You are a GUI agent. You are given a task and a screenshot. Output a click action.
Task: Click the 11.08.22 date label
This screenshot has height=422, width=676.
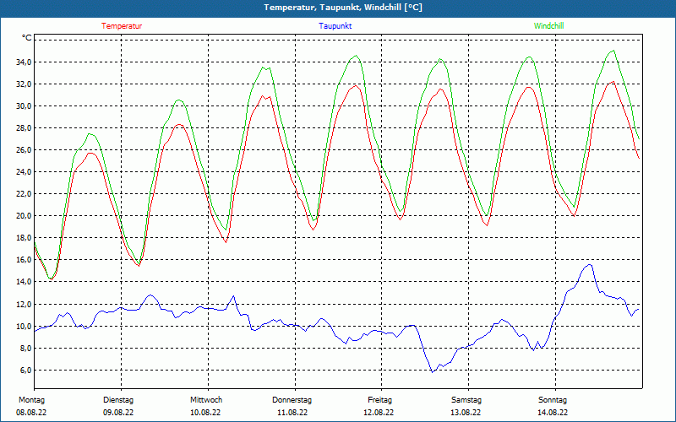(292, 413)
